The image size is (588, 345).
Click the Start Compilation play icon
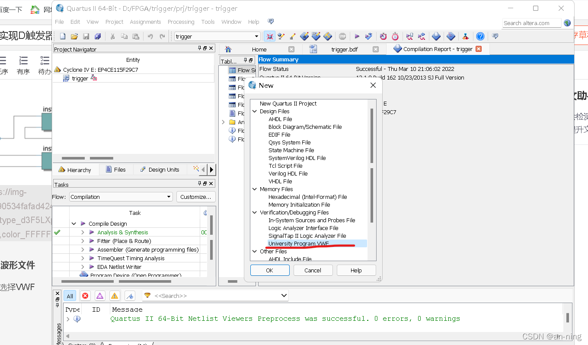click(x=357, y=36)
